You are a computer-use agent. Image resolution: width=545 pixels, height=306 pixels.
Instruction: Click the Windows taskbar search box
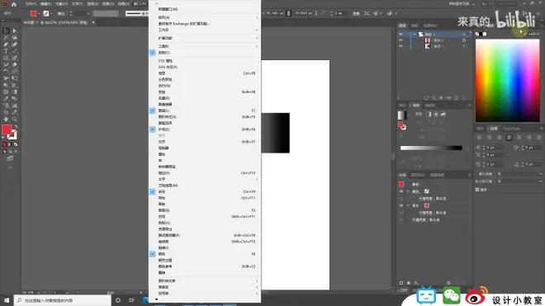click(x=63, y=300)
